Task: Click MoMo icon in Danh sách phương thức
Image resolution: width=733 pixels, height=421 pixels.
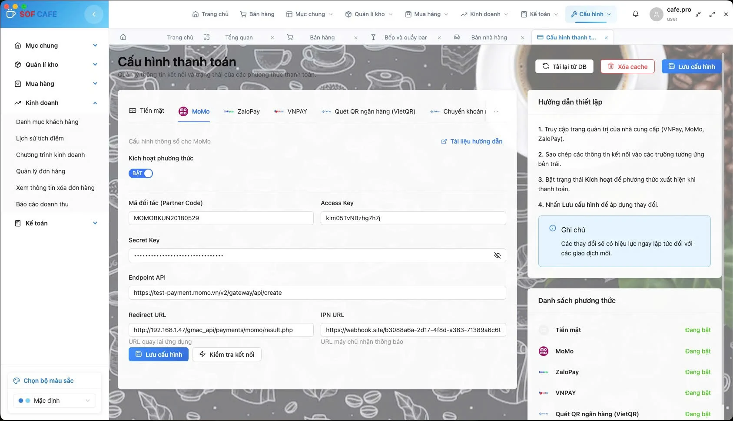Action: 544,351
